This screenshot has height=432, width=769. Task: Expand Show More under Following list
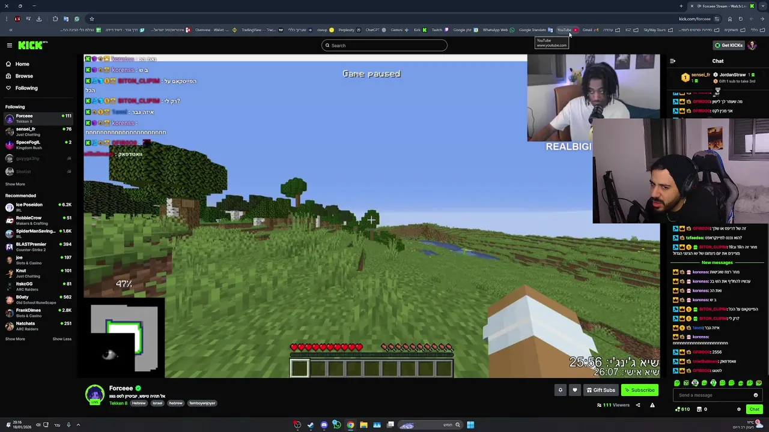tap(15, 184)
